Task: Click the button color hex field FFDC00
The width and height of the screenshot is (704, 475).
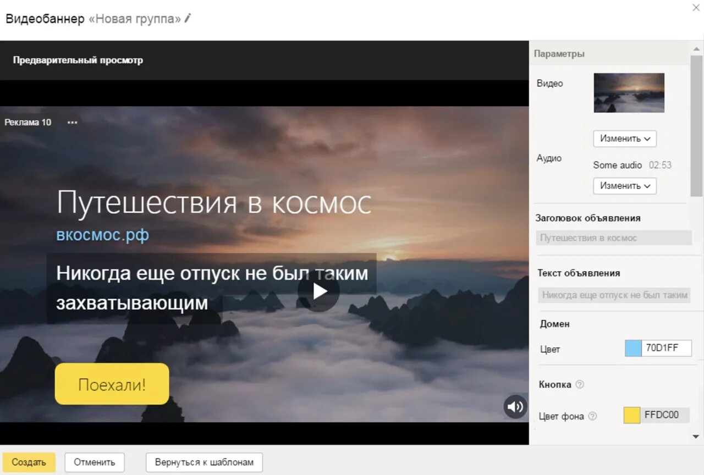Action: [665, 415]
